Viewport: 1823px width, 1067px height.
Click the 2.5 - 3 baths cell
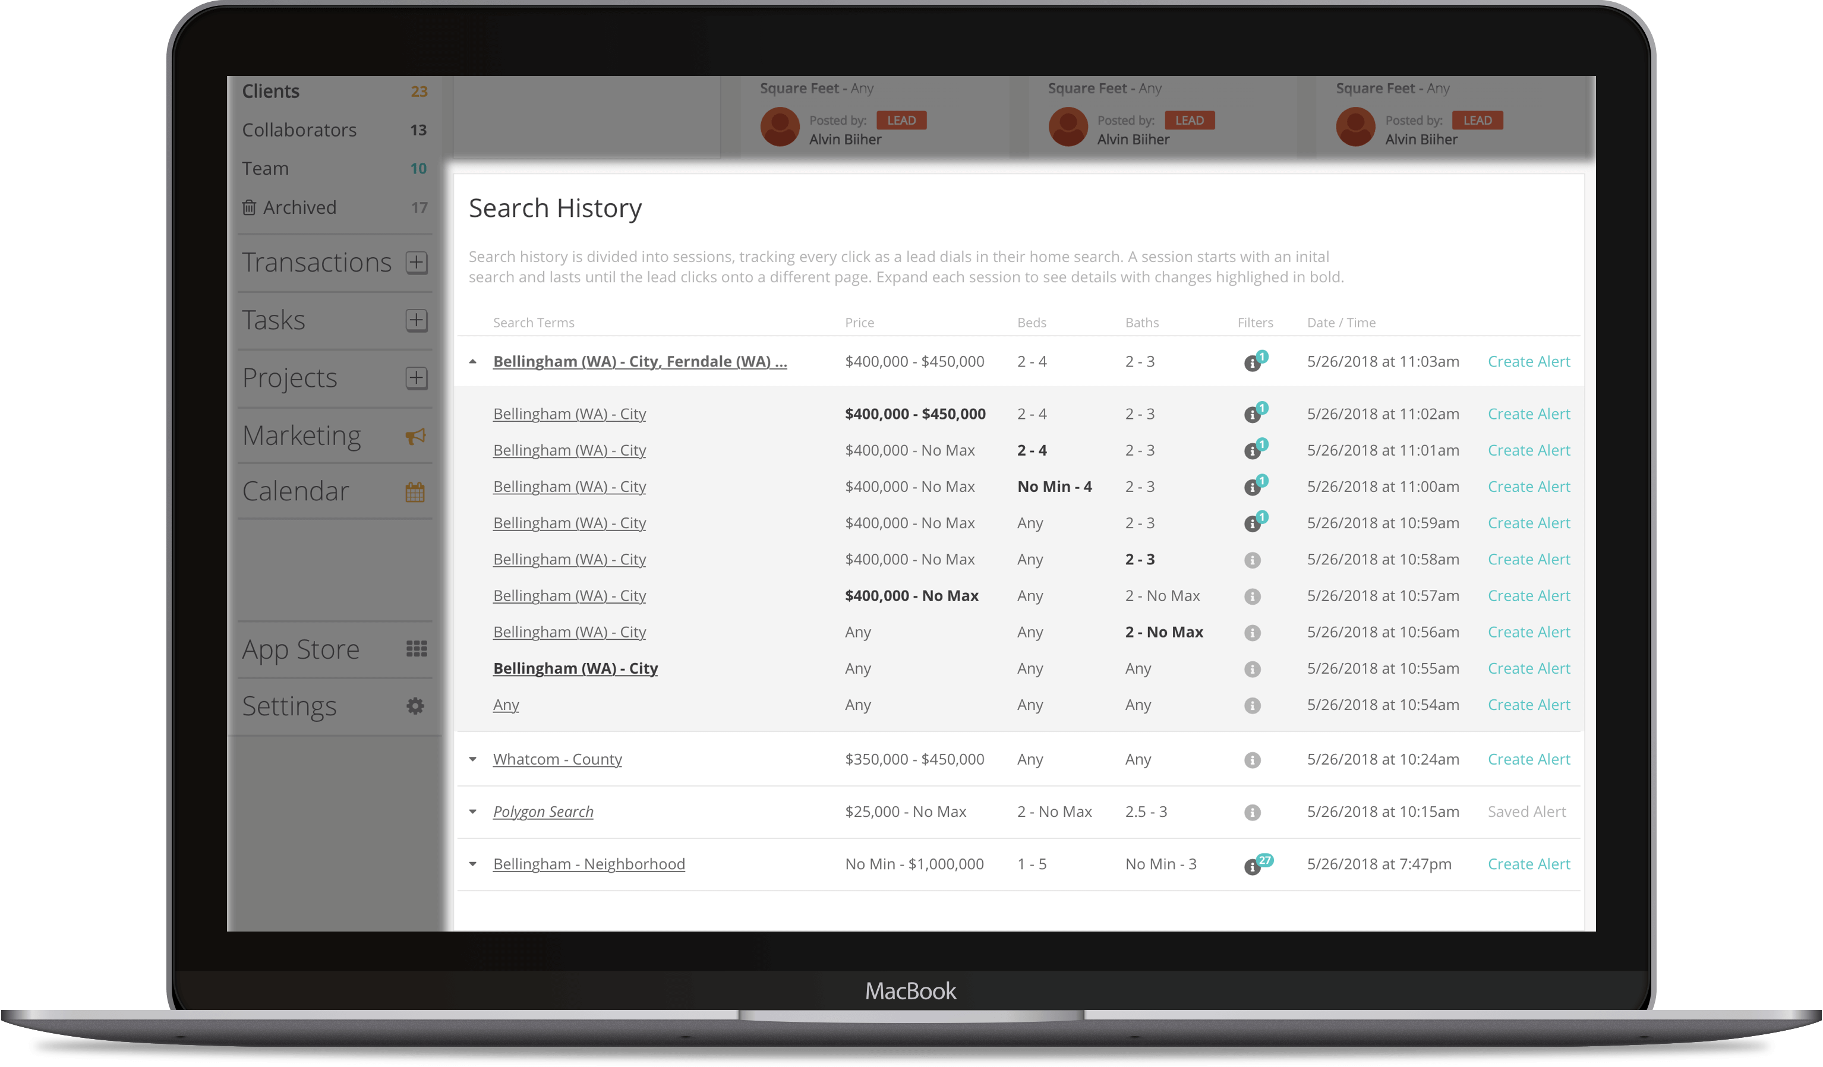(1146, 812)
